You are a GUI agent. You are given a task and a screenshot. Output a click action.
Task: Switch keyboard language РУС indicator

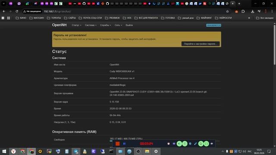tap(250, 151)
